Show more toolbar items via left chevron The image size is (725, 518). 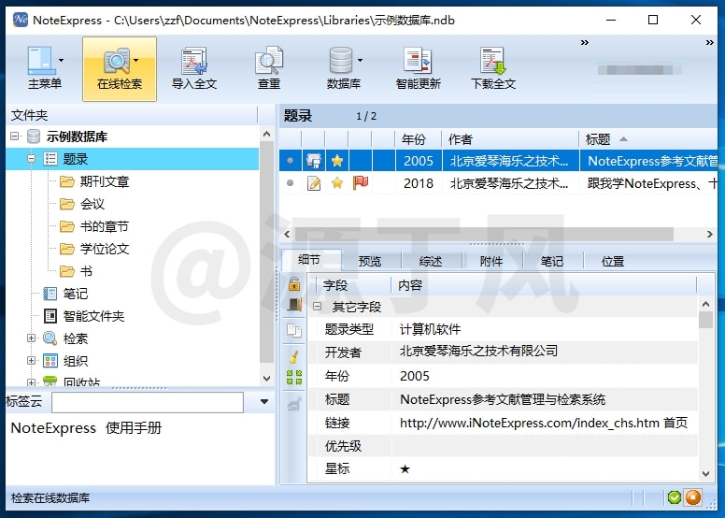[585, 43]
